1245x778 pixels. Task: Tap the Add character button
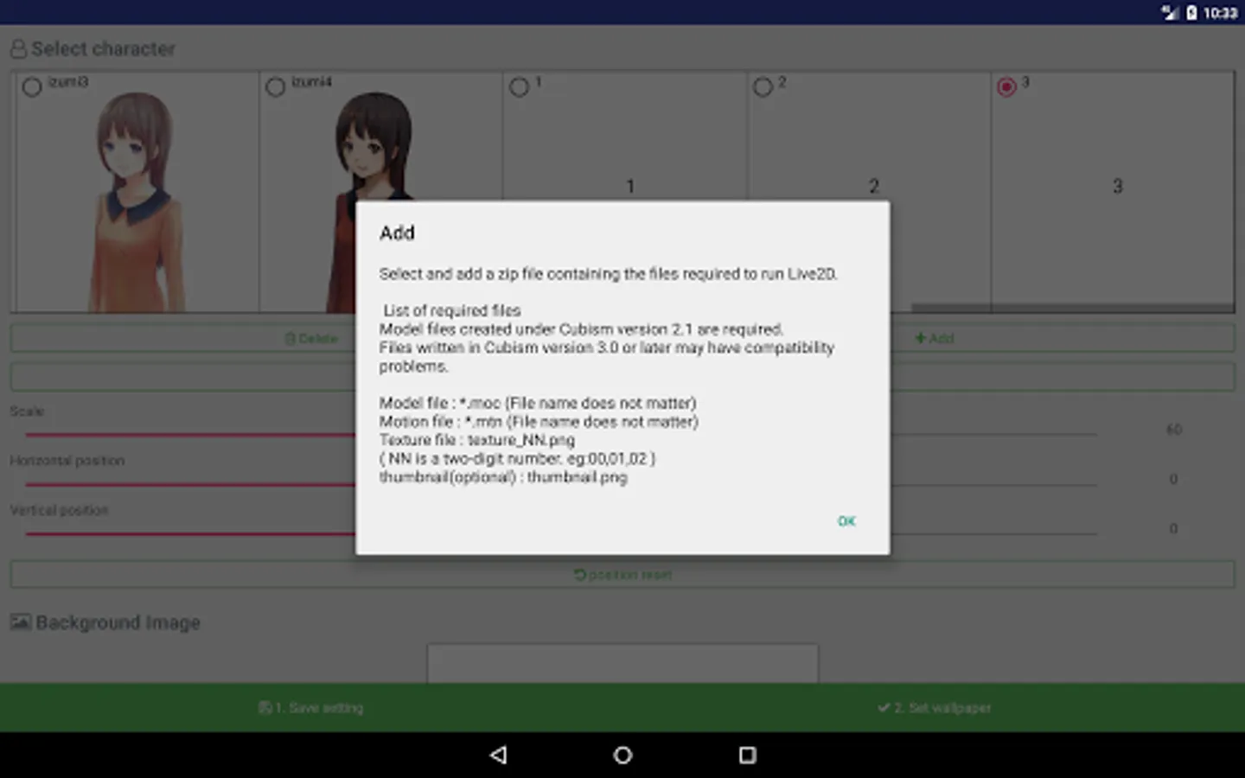click(x=935, y=338)
